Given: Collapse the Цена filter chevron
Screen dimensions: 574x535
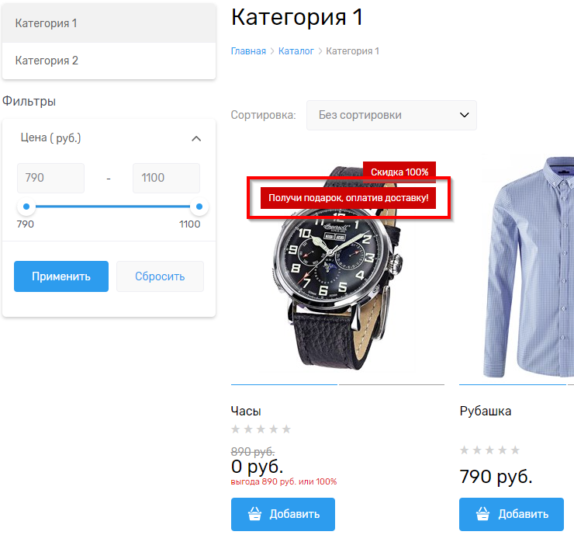Looking at the screenshot, I should pyautogui.click(x=196, y=138).
